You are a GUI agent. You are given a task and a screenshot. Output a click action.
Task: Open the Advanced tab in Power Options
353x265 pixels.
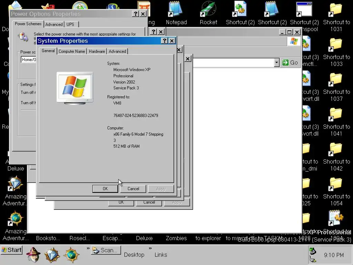pos(54,24)
